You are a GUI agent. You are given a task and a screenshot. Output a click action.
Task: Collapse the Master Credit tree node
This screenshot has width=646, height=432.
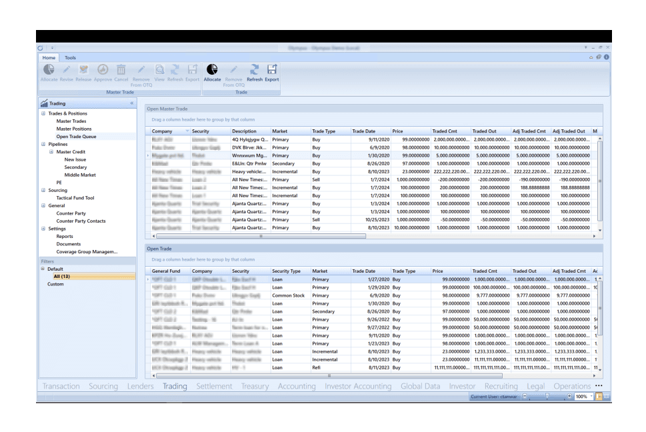51,151
